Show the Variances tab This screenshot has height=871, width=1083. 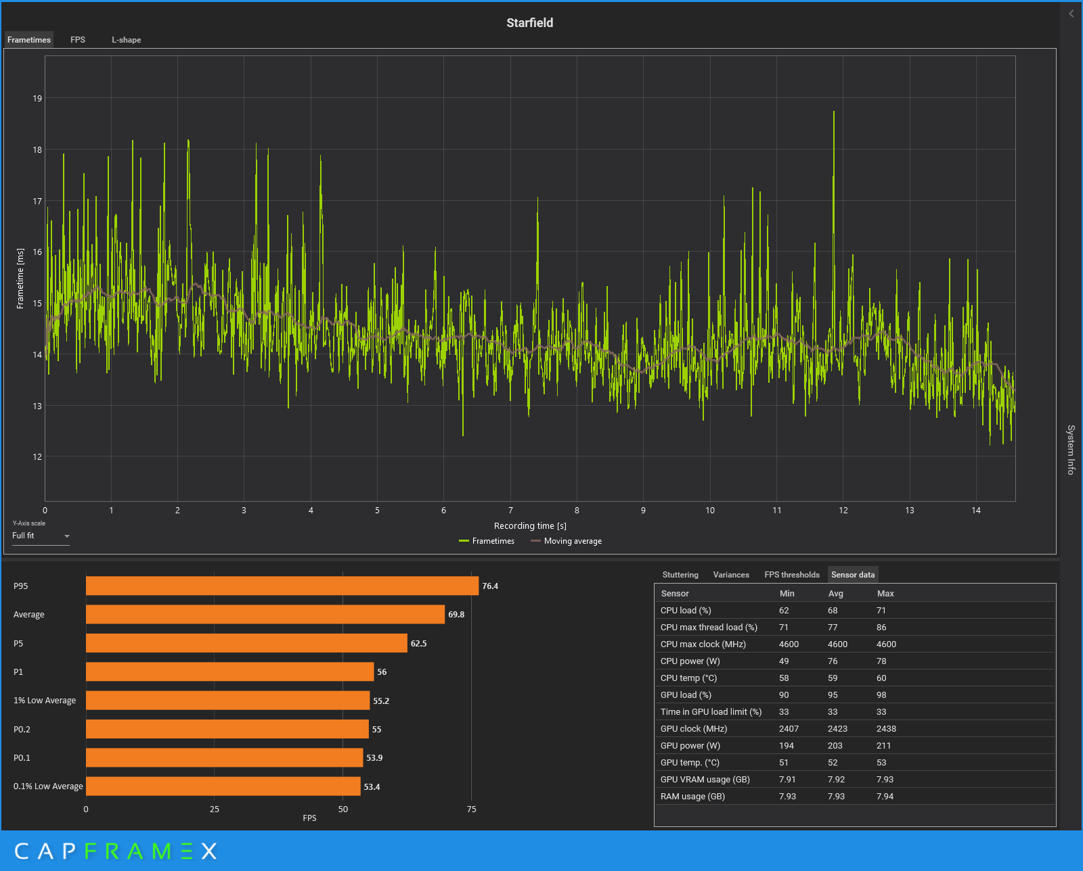[731, 575]
